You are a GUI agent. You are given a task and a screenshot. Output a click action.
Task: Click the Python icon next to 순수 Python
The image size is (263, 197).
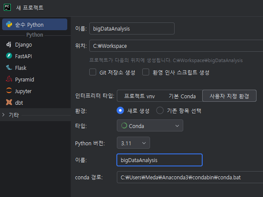coord(9,25)
